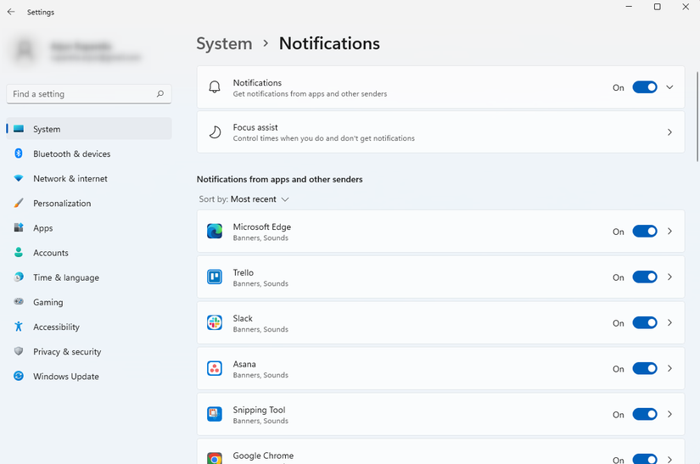Click the Asana app icon
700x464 pixels.
(x=215, y=369)
